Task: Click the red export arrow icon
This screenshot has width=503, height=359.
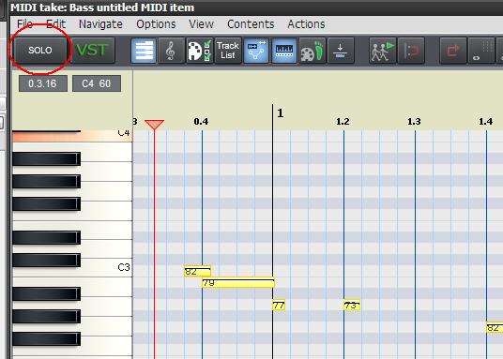Action: [452, 51]
